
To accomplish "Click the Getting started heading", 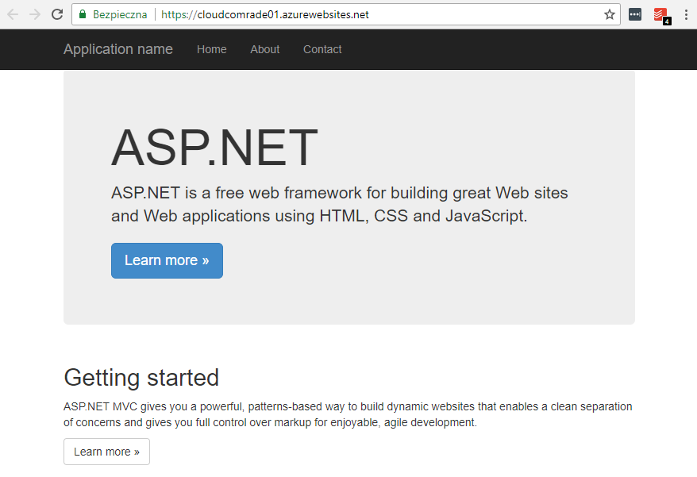I will point(141,378).
